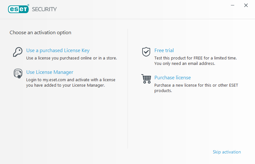Viewport: 255px width, 164px height.
Task: Close the ESET activation window
Action: pos(246,5)
